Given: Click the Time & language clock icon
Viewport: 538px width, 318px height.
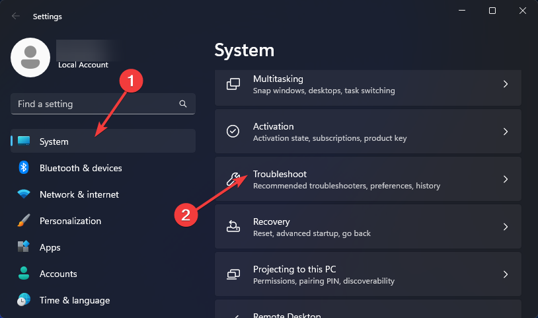Looking at the screenshot, I should 24,300.
